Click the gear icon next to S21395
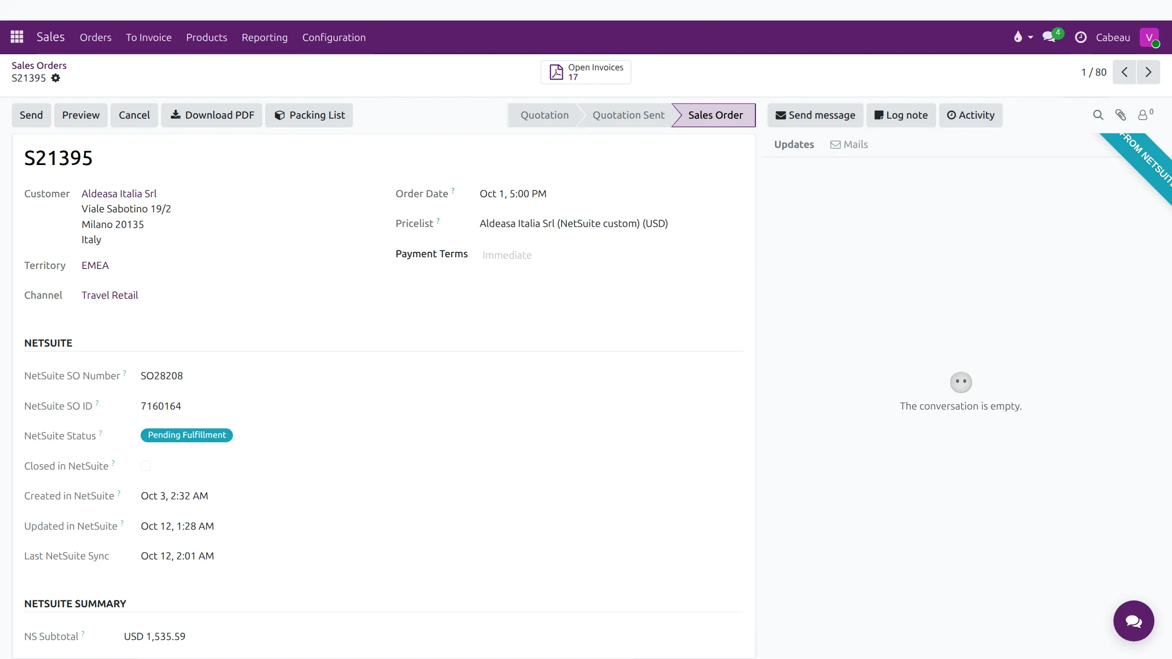 pos(56,78)
